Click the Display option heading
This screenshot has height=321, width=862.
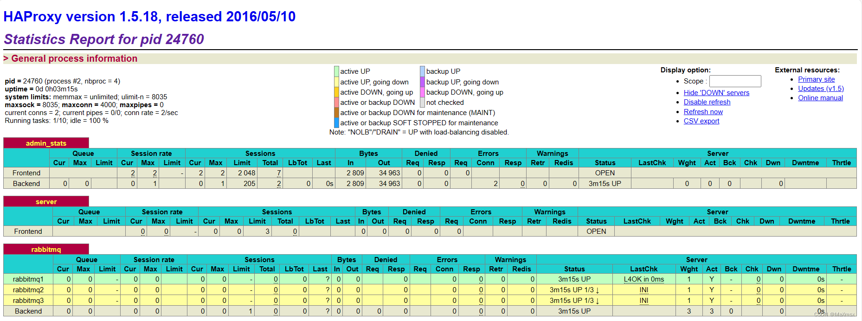pos(685,70)
